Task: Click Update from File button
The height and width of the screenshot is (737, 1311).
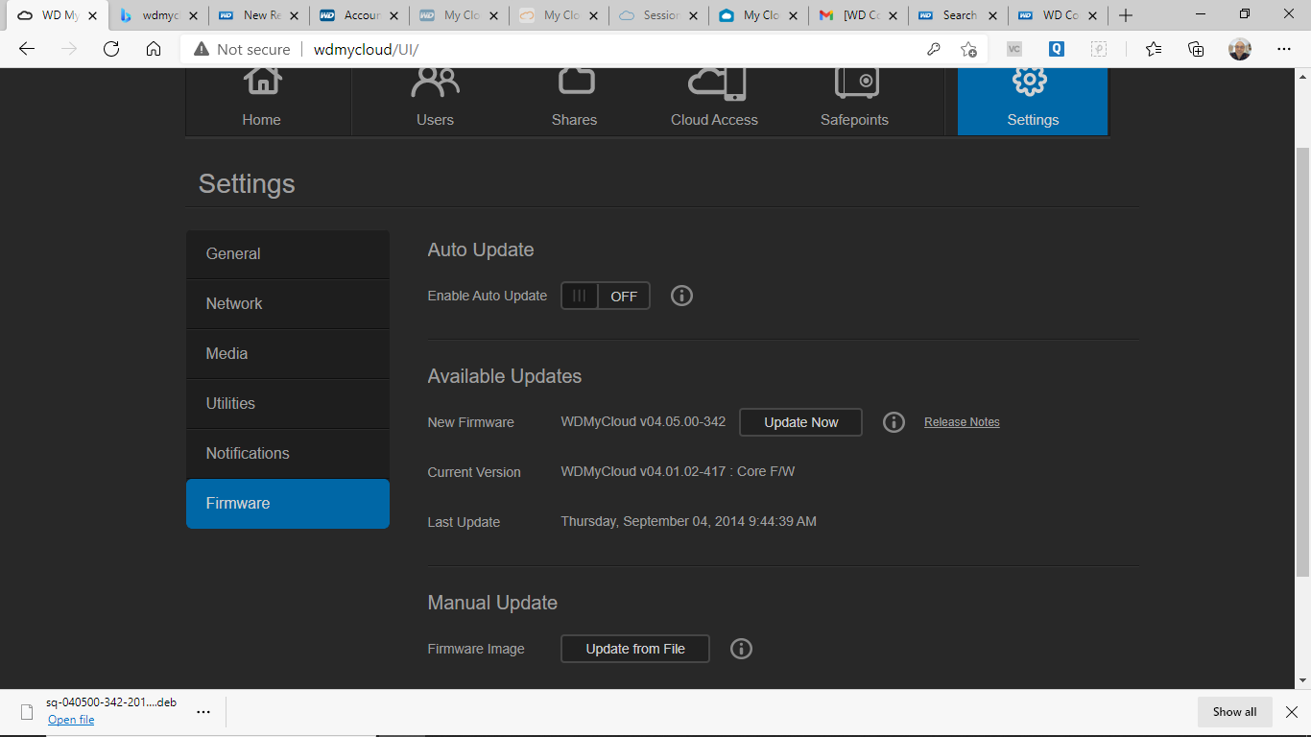Action: point(635,649)
